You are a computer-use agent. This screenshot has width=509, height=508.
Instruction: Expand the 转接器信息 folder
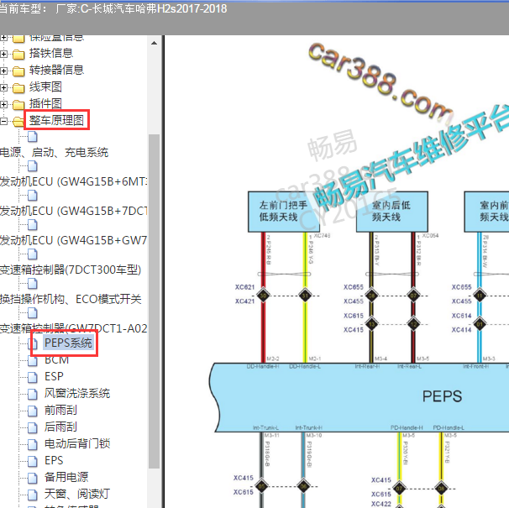(x=3, y=71)
